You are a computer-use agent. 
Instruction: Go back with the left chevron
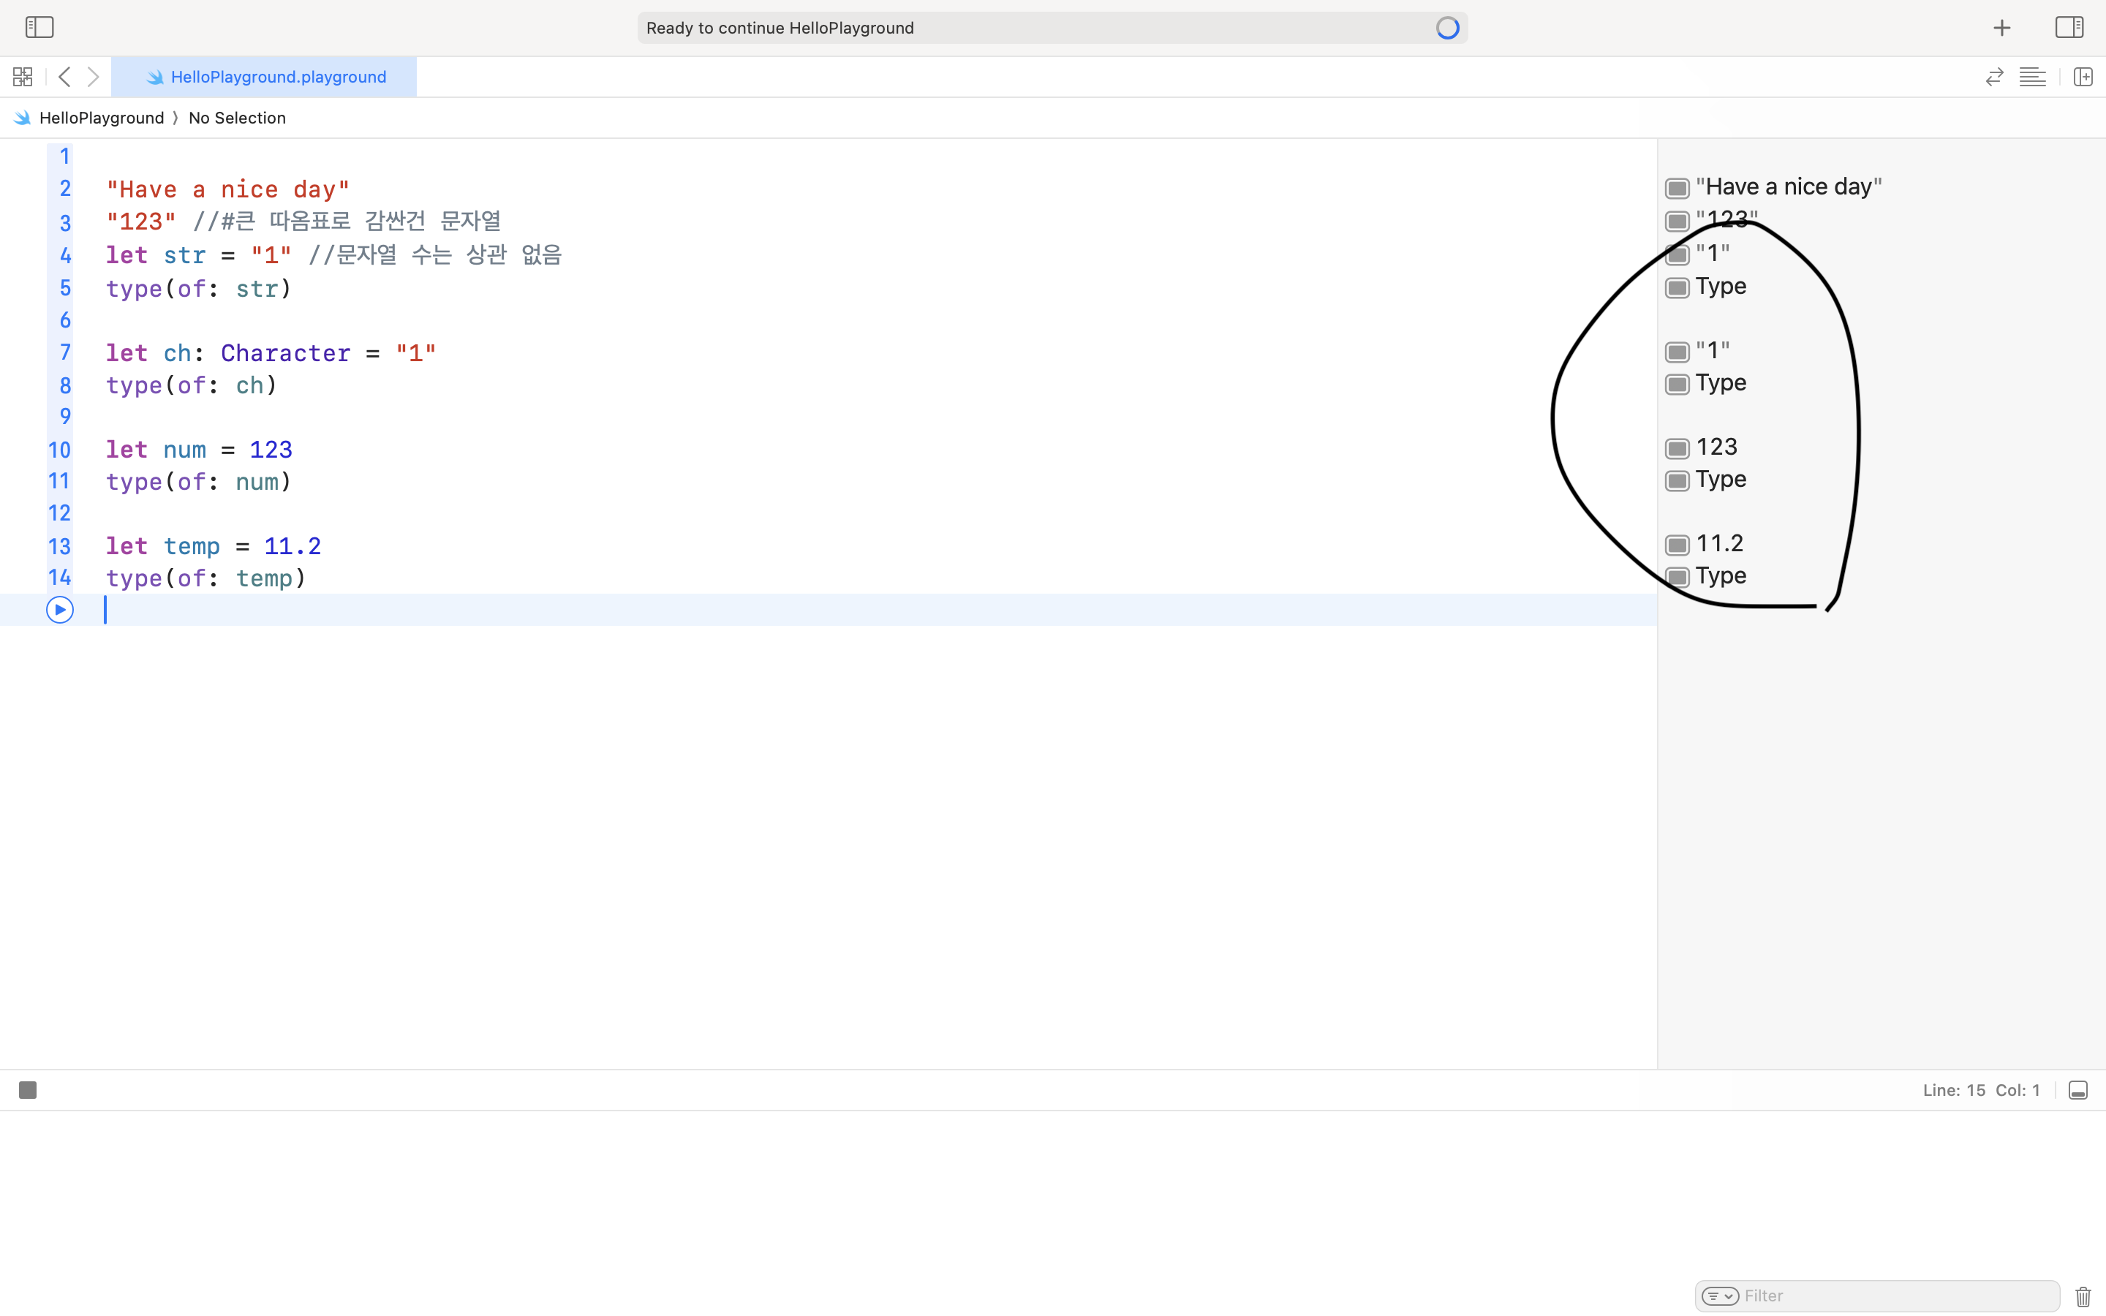point(64,77)
